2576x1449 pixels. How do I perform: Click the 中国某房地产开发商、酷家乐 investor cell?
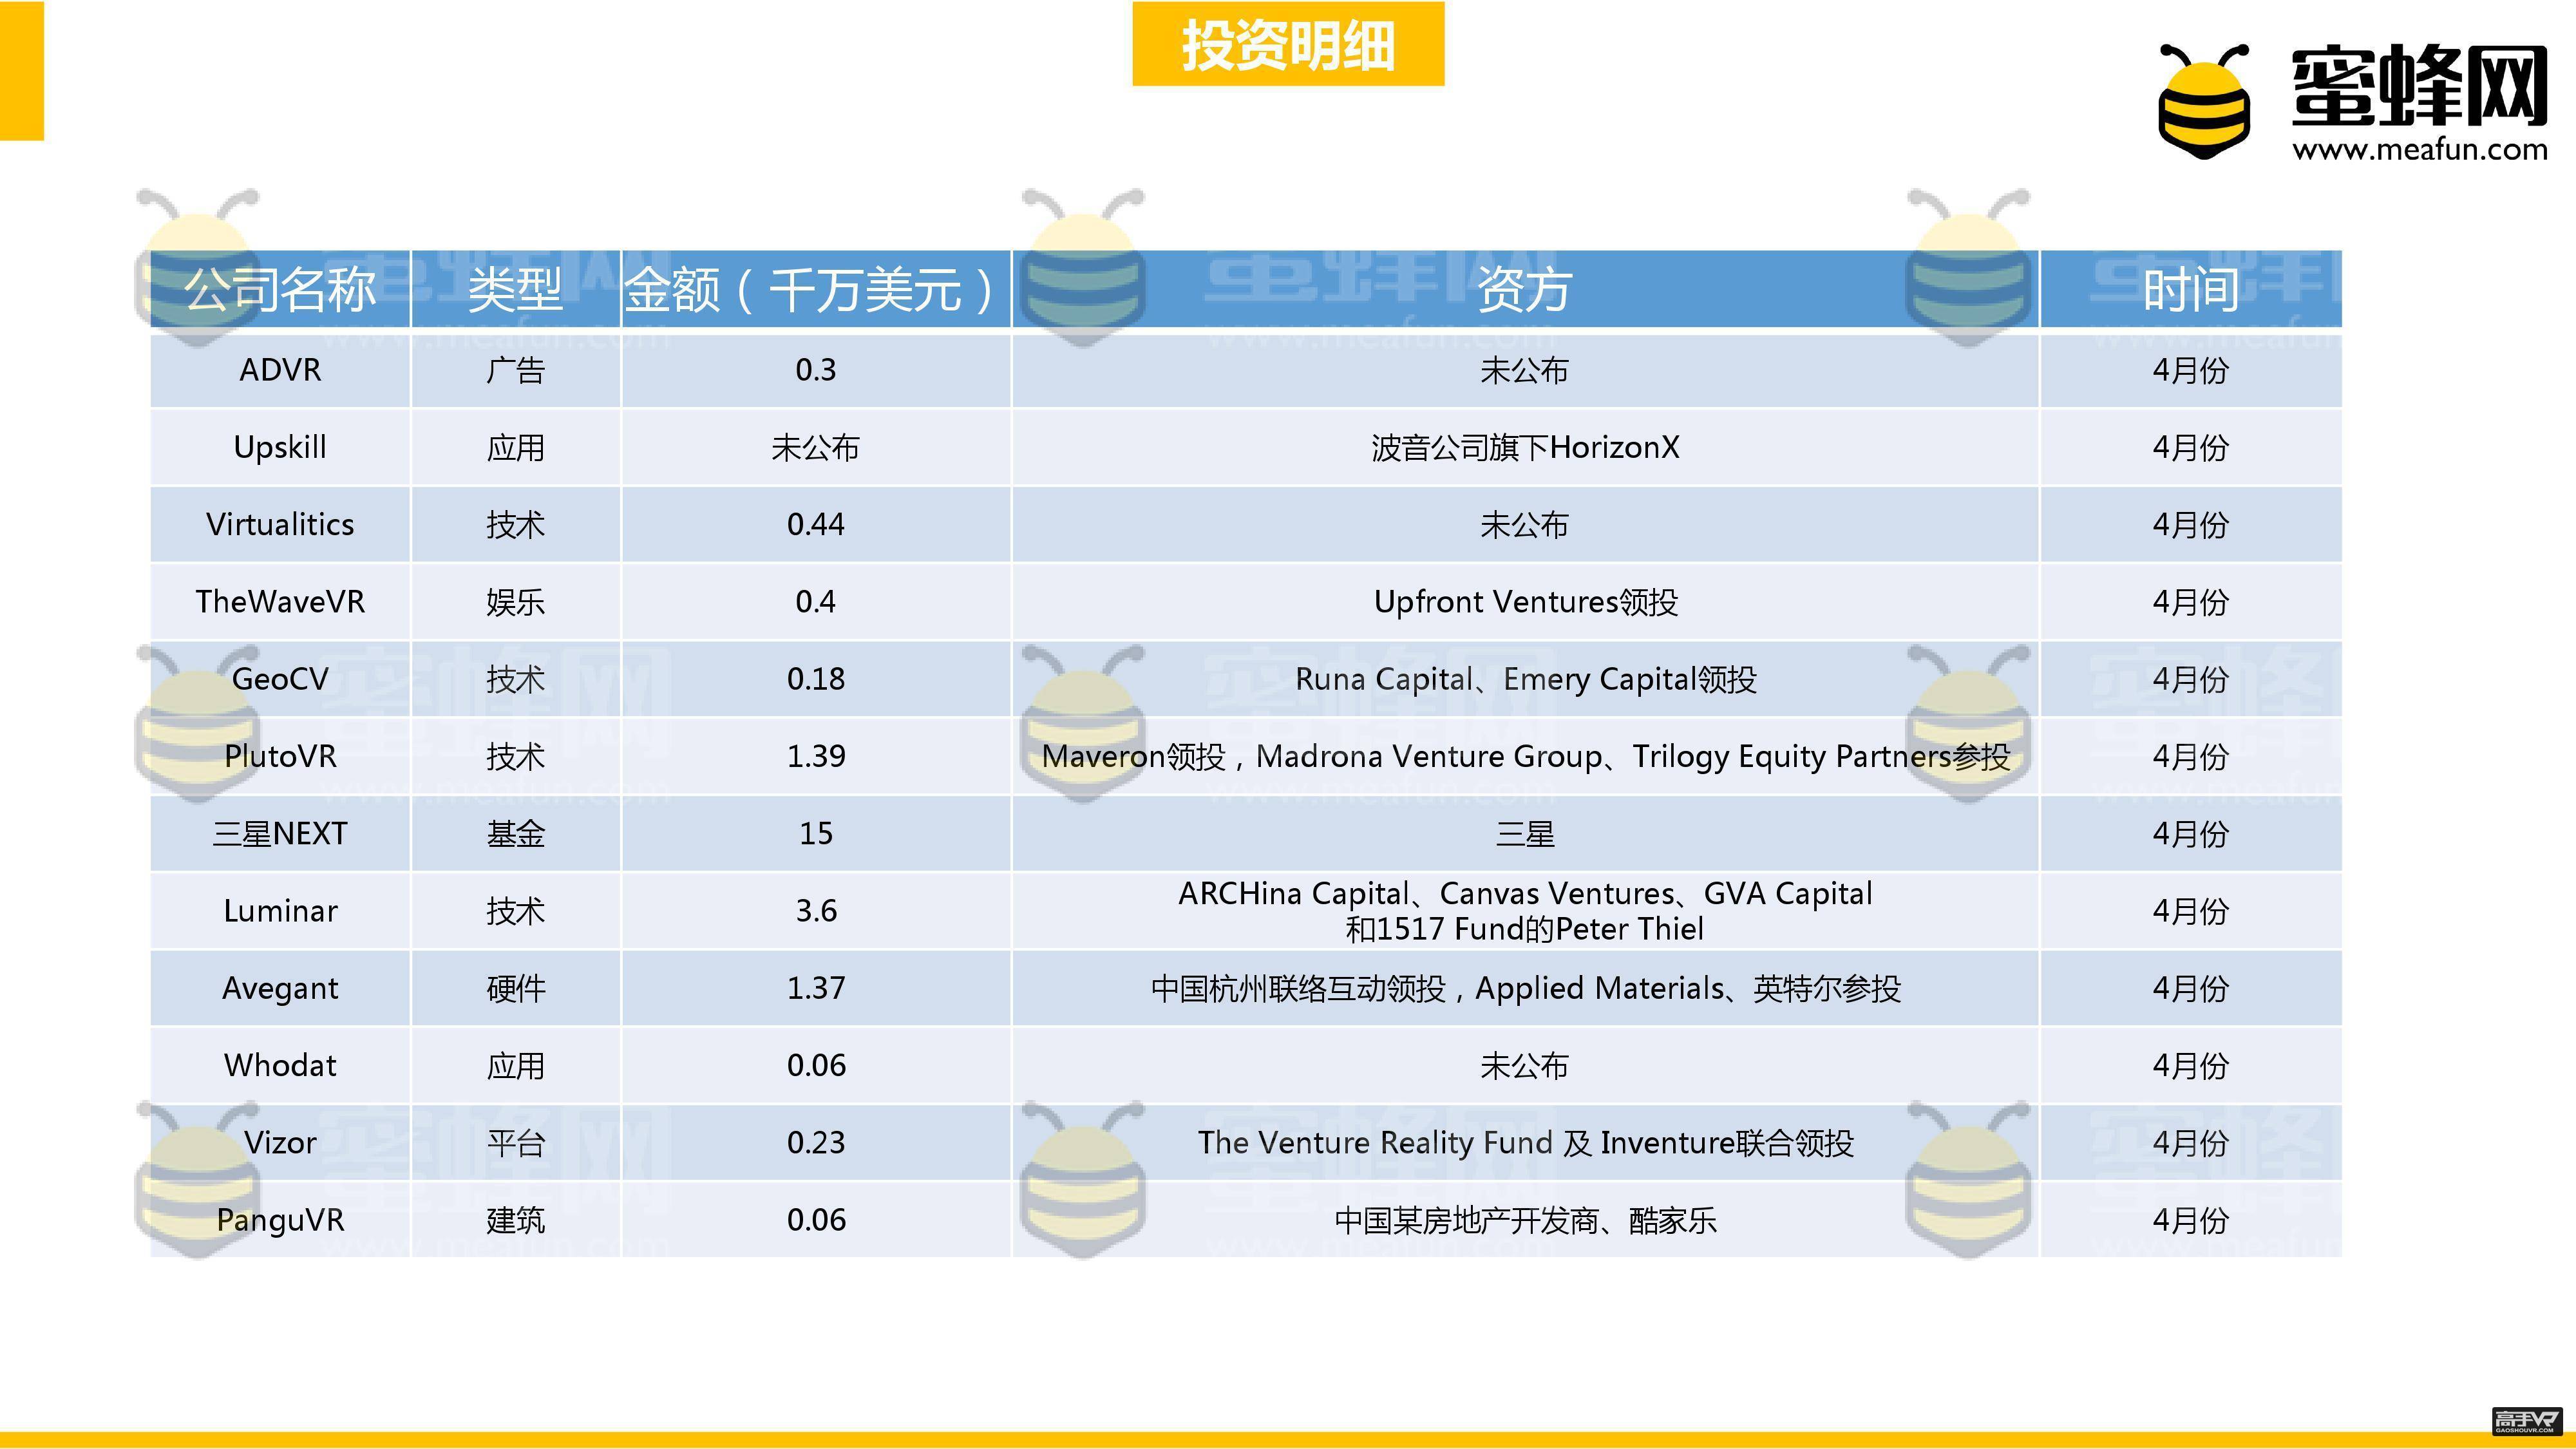click(x=1525, y=1220)
